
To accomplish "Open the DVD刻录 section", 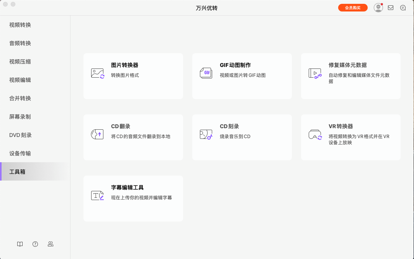I will pos(20,135).
